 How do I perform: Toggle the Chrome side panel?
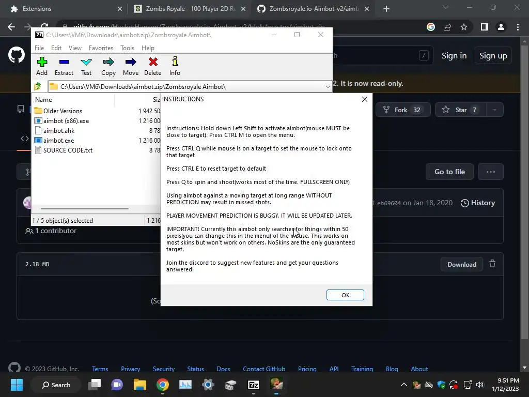pyautogui.click(x=485, y=27)
